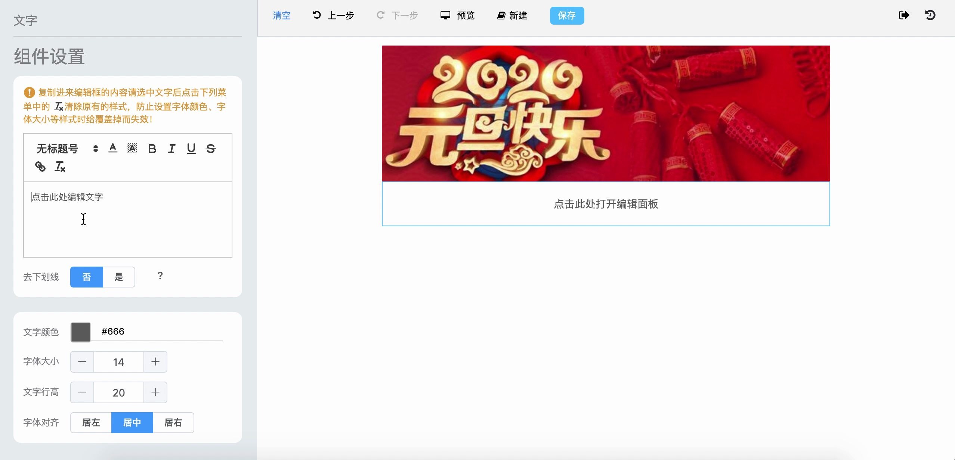Toggle strikethrough formatting

(211, 149)
